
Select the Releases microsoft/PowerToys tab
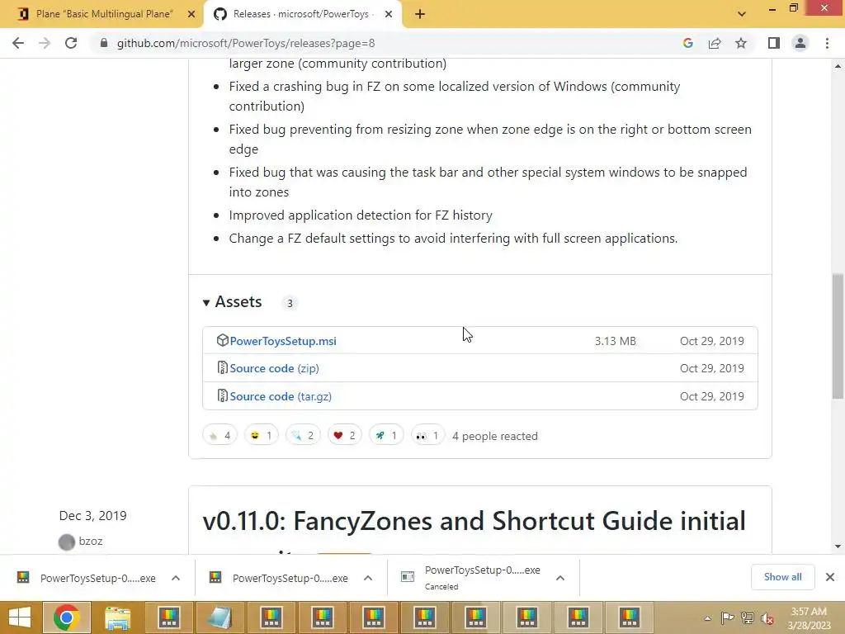click(302, 14)
